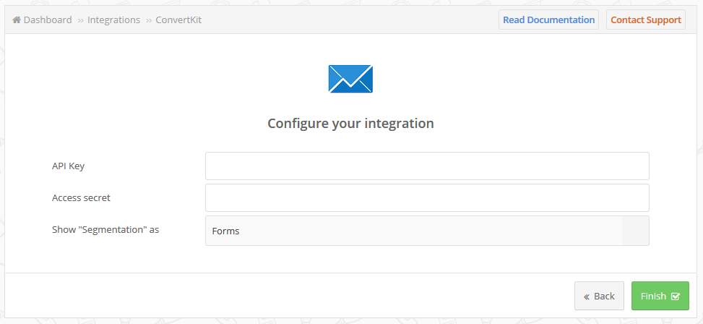Click the "Access secret" label
The image size is (703, 324).
pos(81,197)
